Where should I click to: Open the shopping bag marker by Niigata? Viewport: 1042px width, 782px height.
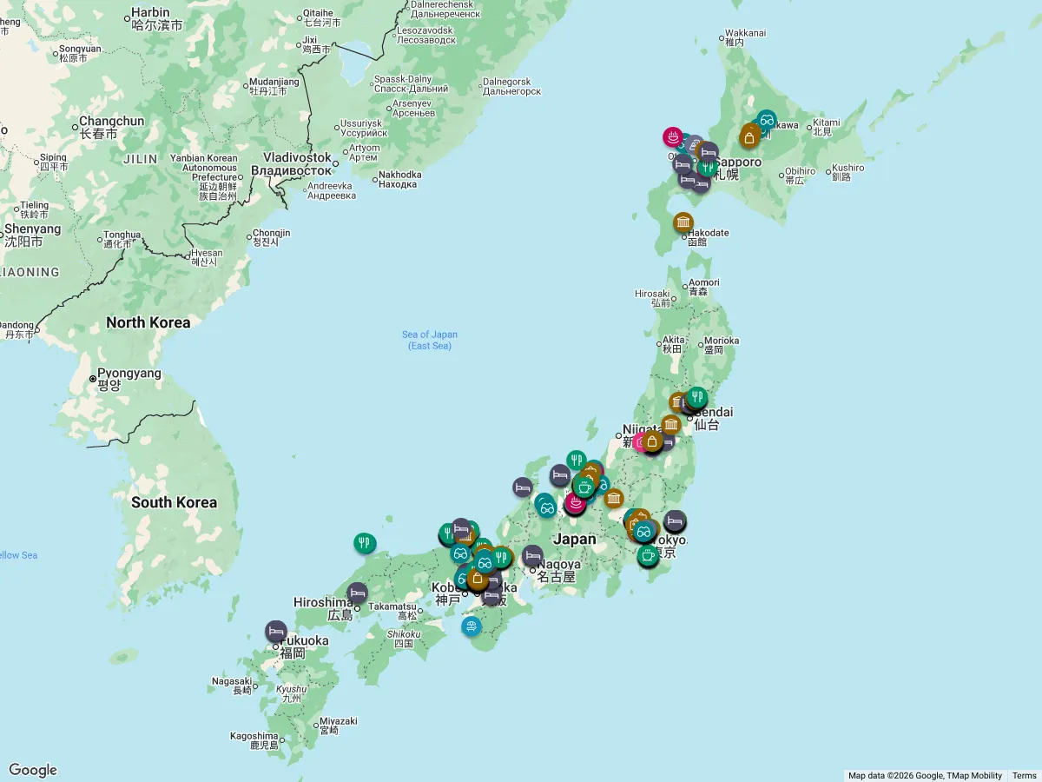tap(652, 441)
